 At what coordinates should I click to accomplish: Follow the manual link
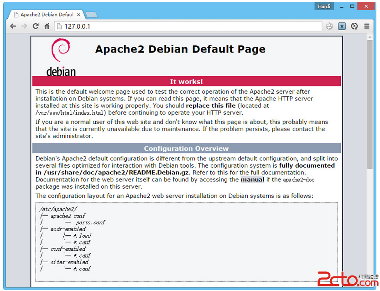tap(252, 180)
